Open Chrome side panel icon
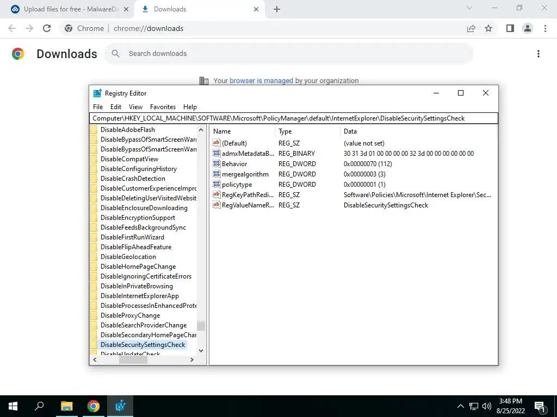Image resolution: width=557 pixels, height=417 pixels. [510, 28]
